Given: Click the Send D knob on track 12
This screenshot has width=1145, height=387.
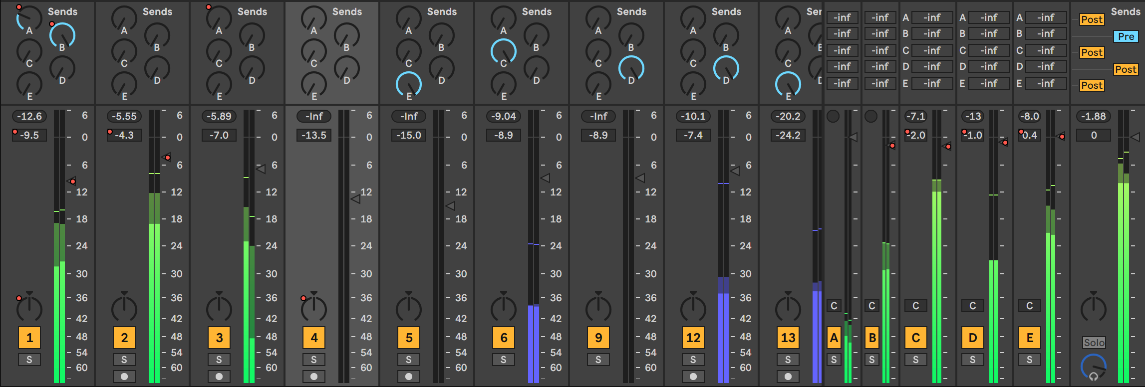Looking at the screenshot, I should click(x=726, y=69).
